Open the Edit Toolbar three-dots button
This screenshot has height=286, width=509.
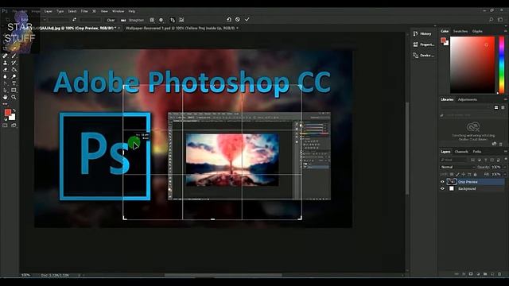click(5, 104)
